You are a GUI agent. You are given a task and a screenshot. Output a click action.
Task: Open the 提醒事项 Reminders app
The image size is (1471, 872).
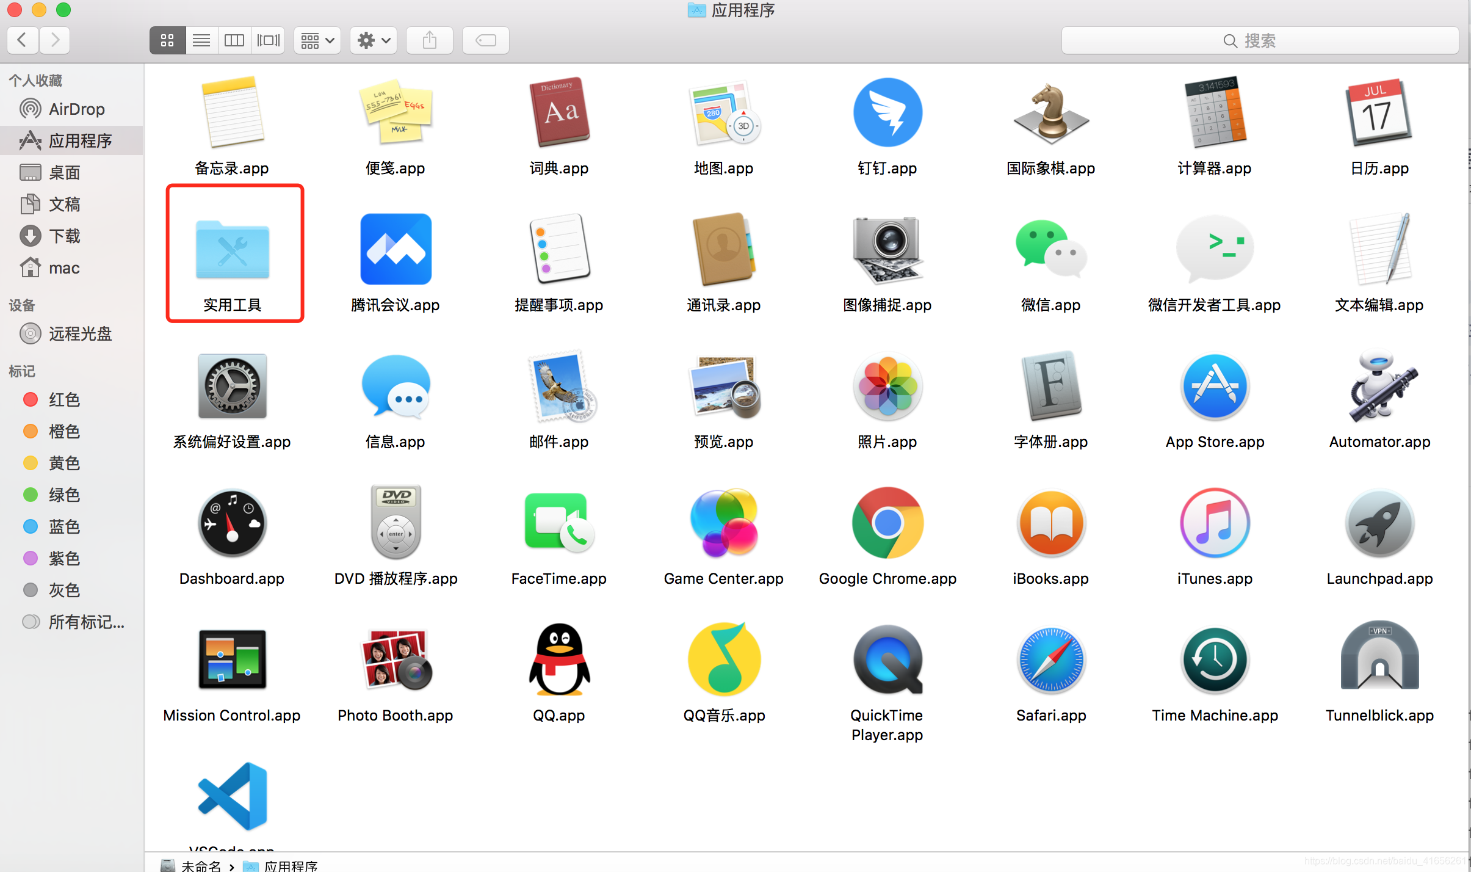(x=559, y=249)
